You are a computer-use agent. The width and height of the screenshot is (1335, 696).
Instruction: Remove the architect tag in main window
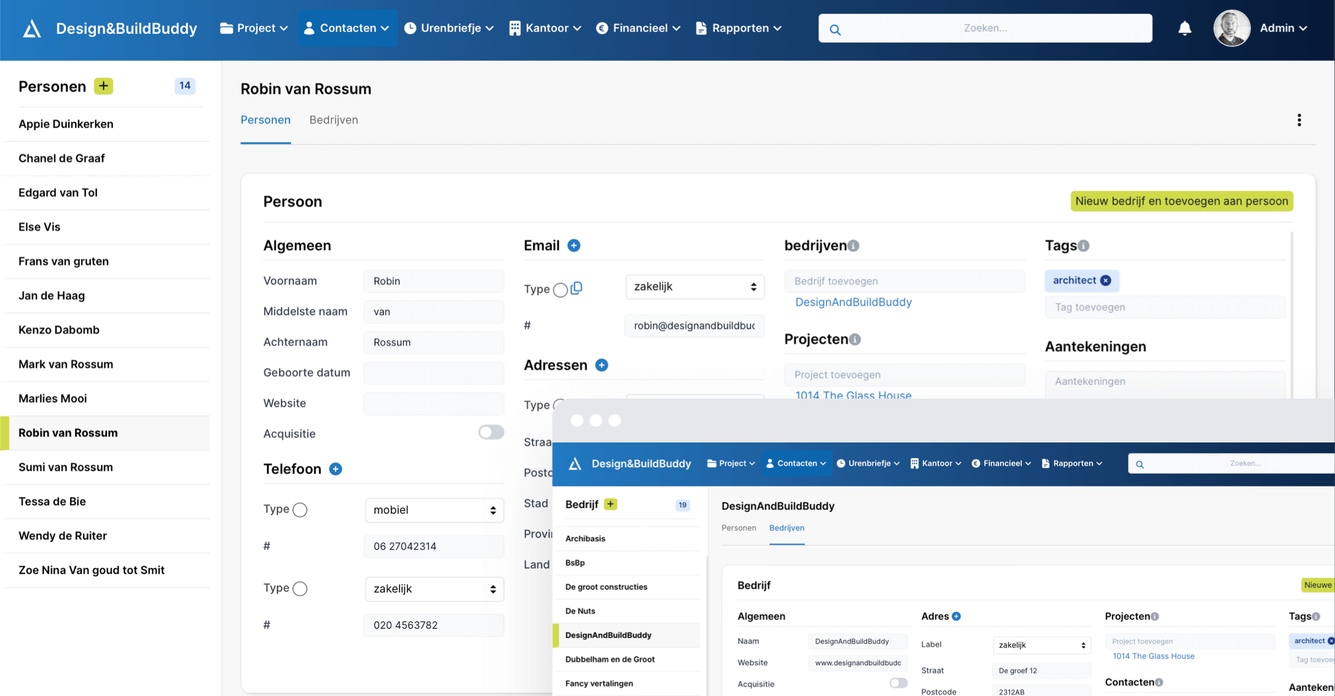coord(1106,280)
